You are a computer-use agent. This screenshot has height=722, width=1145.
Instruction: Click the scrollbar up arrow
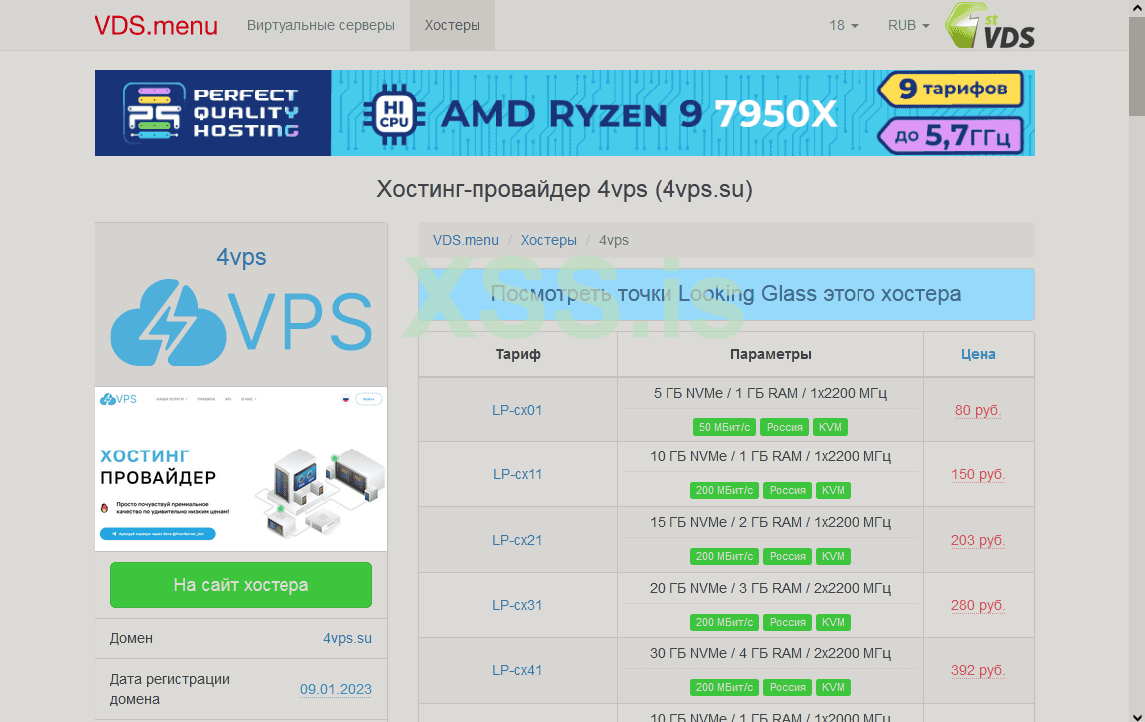point(1136,7)
